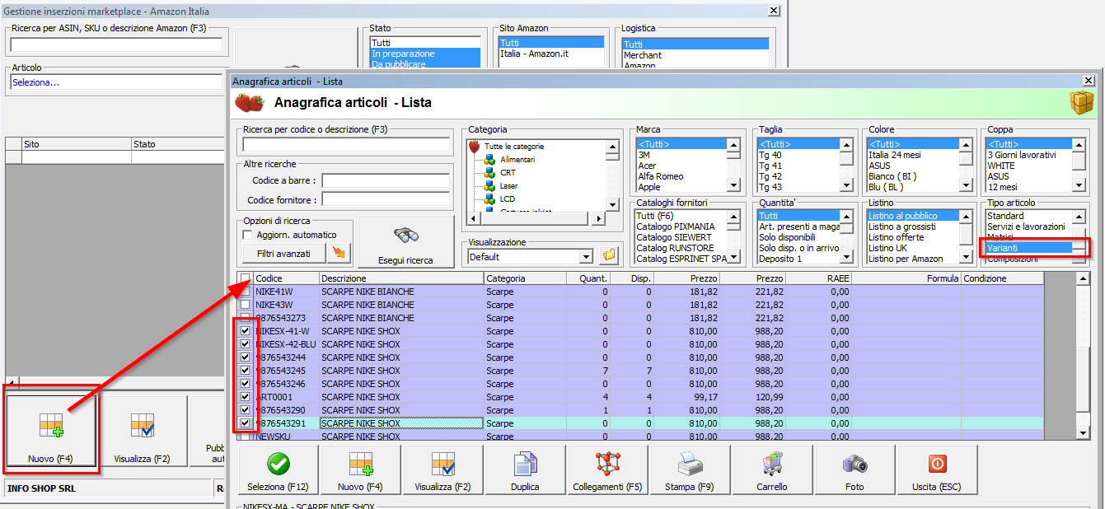The image size is (1105, 509).
Task: Select In preparazione in the Stato list
Action: click(424, 54)
